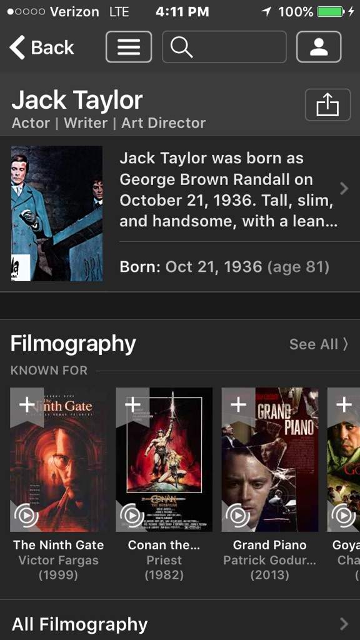Play trailer on Conan the Barbarian poster
This screenshot has width=360, height=640.
point(132,516)
